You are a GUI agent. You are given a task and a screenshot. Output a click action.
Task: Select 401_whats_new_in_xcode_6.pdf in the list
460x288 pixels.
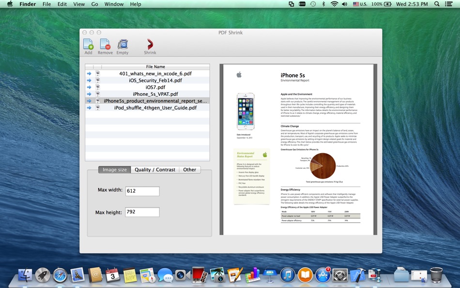147,74
